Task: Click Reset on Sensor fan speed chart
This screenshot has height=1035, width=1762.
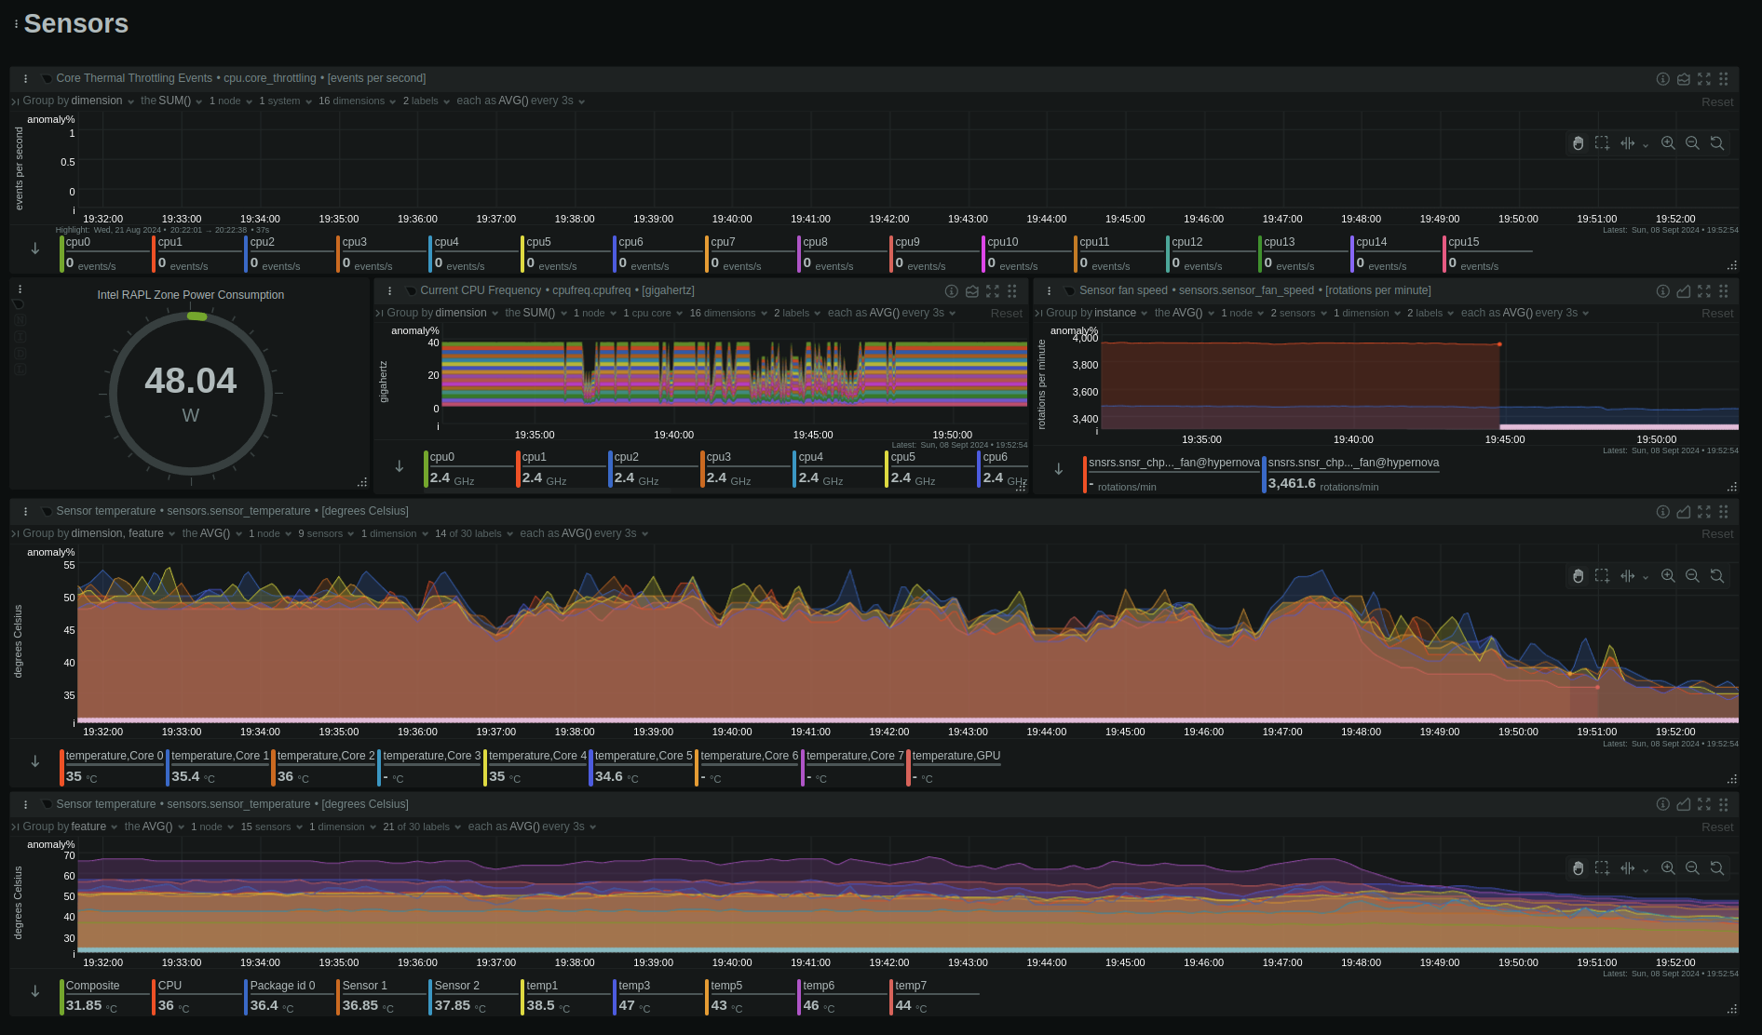Action: click(1717, 314)
